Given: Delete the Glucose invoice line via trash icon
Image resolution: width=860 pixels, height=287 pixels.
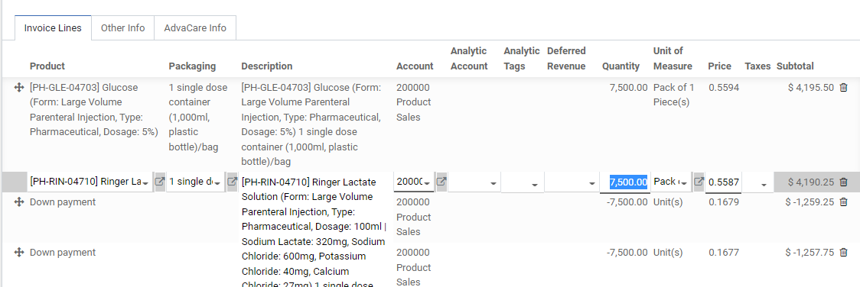Looking at the screenshot, I should tap(843, 88).
